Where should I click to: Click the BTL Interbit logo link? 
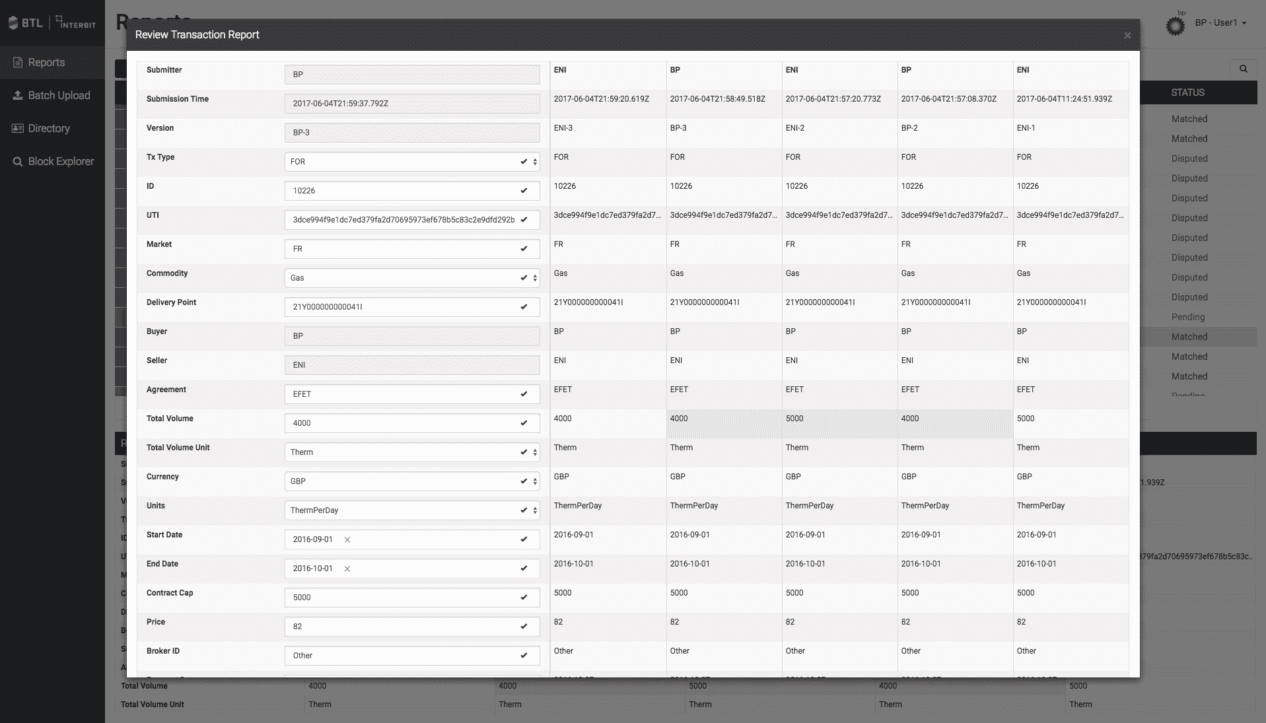[52, 23]
